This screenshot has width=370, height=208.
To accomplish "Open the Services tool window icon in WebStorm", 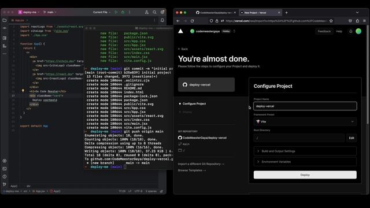I will (5, 161).
